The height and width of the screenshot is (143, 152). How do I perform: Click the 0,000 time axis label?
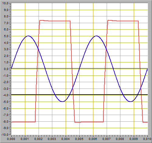11,139
